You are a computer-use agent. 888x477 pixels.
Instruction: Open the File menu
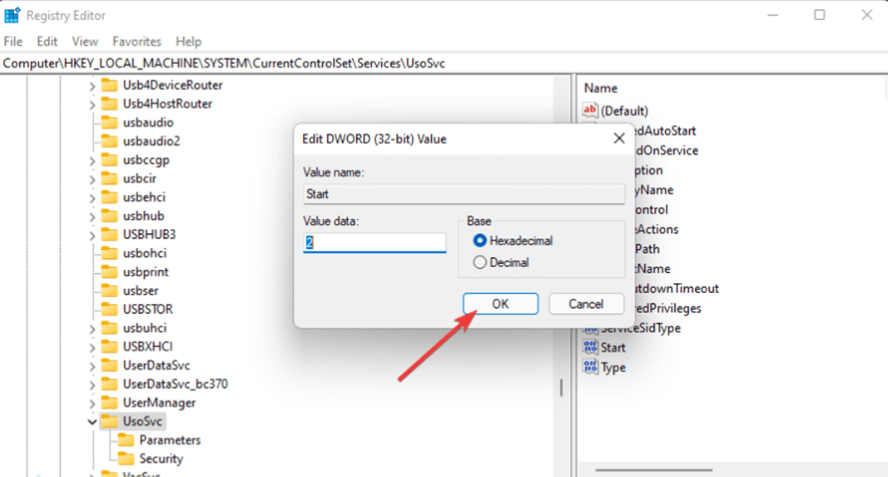(x=13, y=42)
